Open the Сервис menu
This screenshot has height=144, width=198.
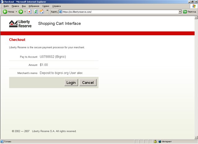click(x=46, y=6)
